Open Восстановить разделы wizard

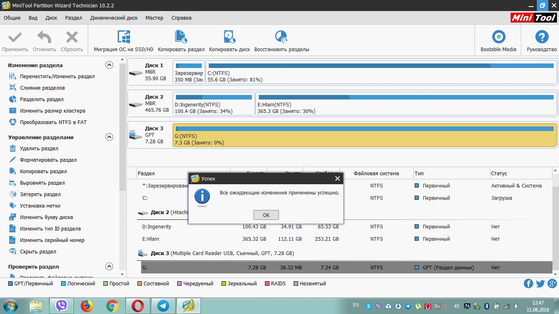point(281,41)
